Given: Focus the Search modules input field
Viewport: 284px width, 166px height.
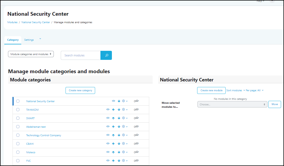Looking at the screenshot, I should click(81, 55).
